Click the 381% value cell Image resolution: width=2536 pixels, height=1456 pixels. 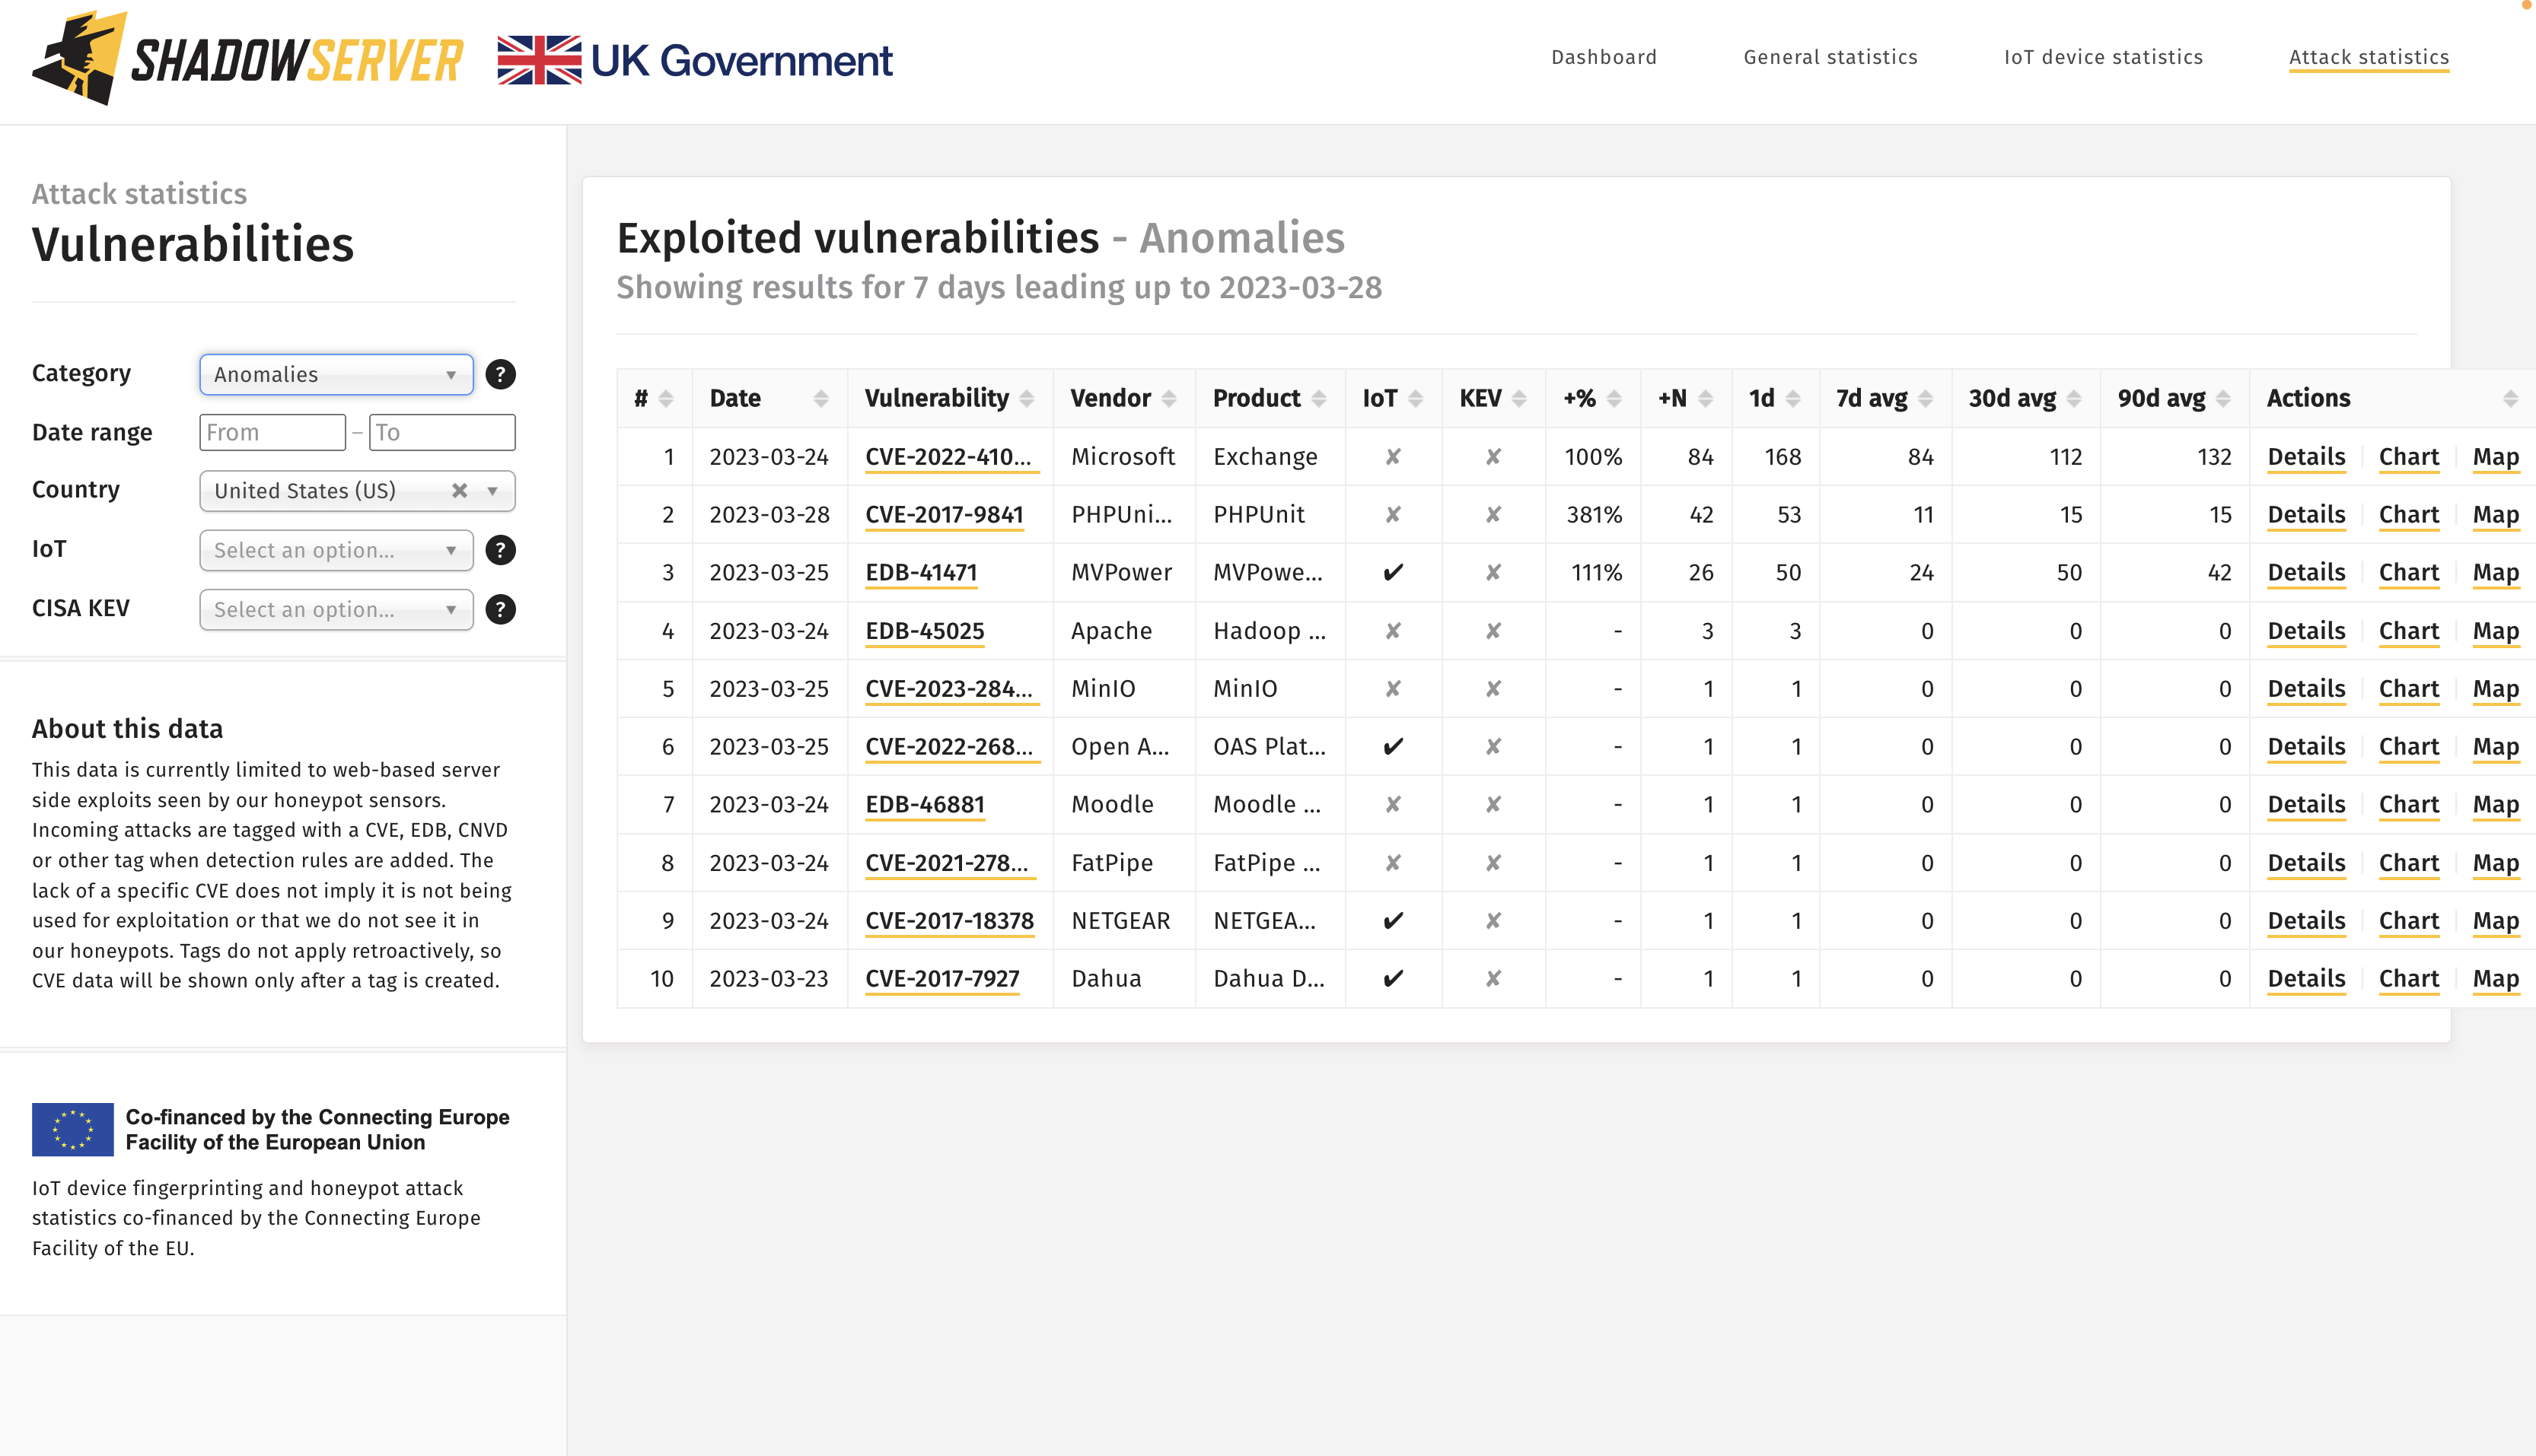point(1593,515)
